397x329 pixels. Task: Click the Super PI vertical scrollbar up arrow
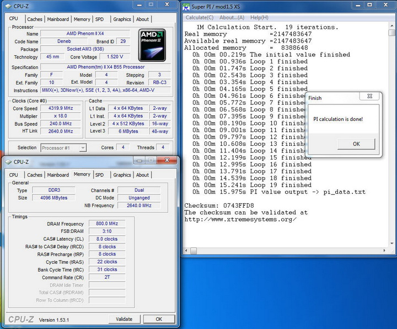392,26
